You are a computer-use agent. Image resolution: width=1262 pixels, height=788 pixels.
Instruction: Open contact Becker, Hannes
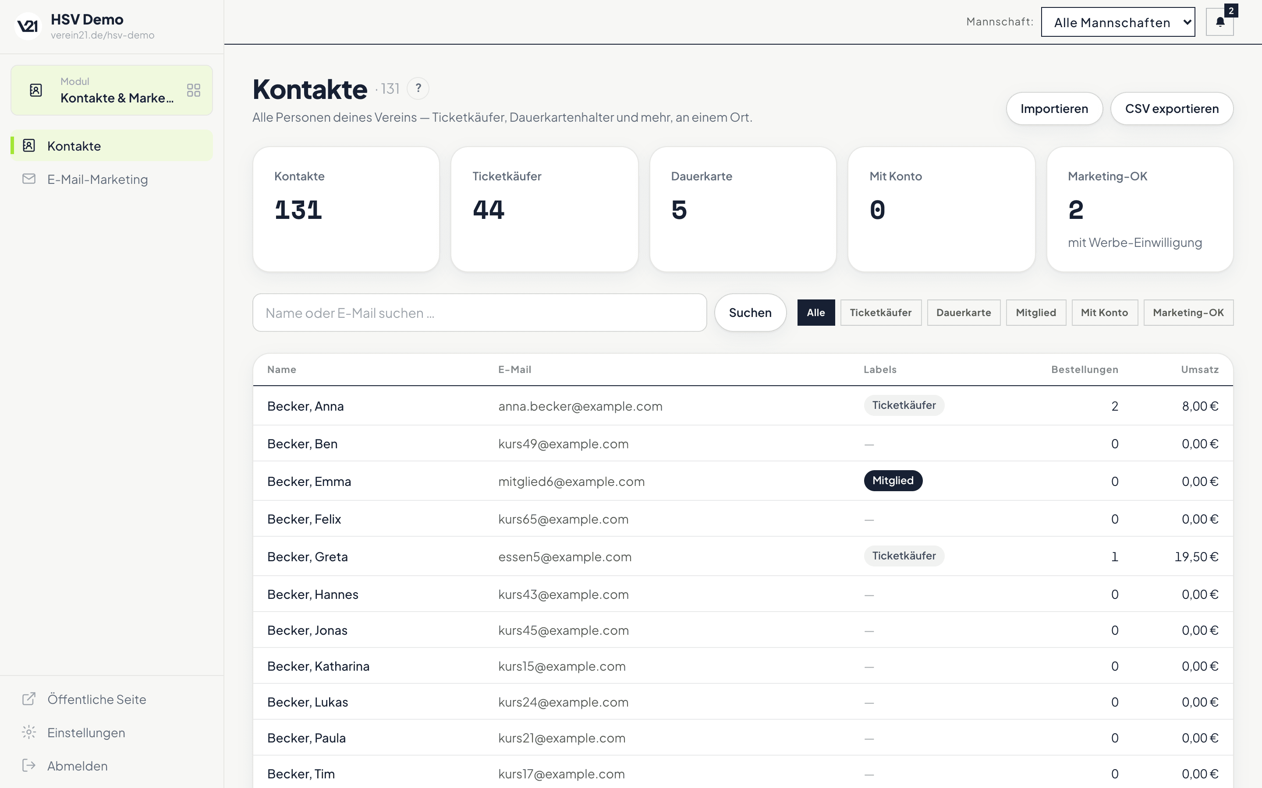coord(743,594)
